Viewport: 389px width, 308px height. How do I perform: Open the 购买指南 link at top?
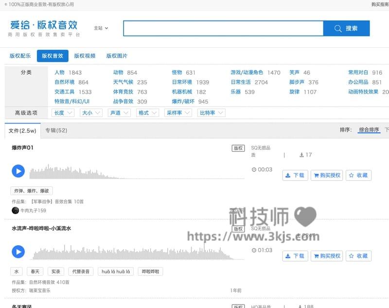(x=380, y=4)
